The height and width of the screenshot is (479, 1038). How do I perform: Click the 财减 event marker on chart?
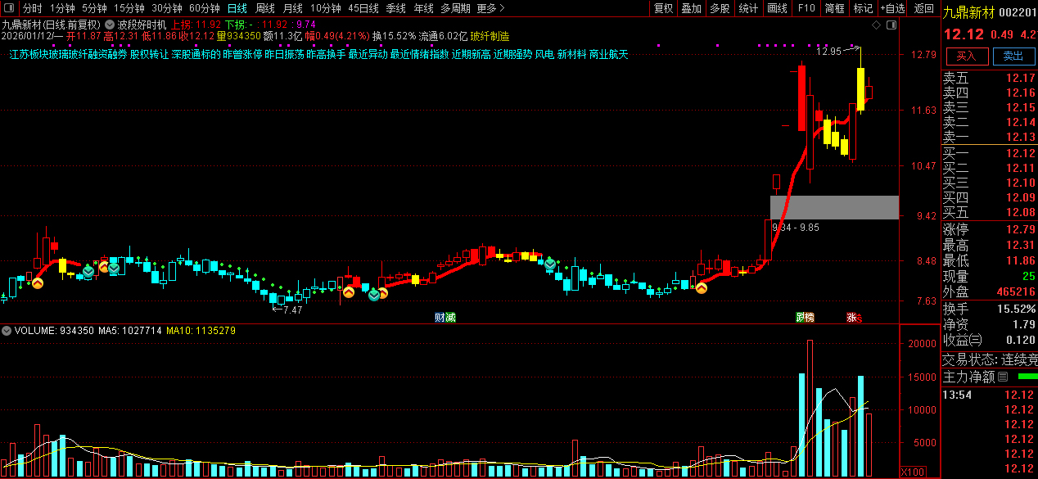(445, 318)
